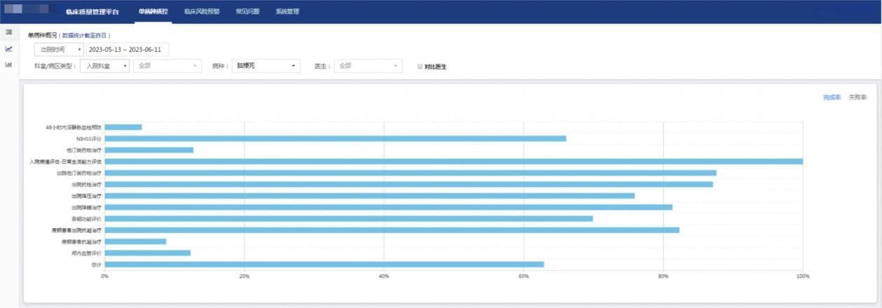882x308 pixels.
Task: Click the 吞咽功能评价 bar
Action: (349, 218)
